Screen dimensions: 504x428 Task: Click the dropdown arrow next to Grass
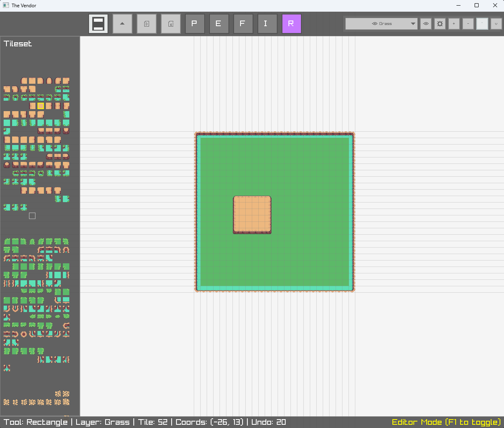[x=413, y=24]
